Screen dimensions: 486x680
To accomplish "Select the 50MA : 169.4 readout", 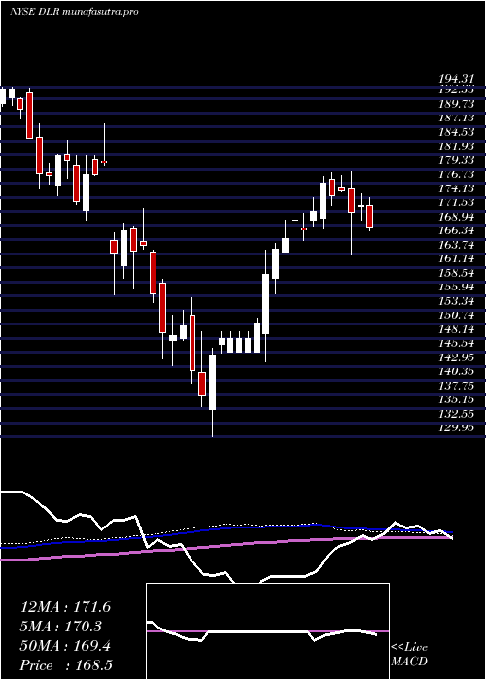I will coord(65,646).
